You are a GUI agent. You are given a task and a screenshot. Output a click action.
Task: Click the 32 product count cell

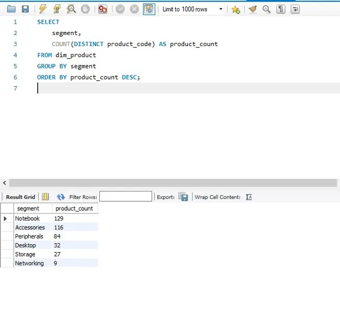(x=75, y=245)
